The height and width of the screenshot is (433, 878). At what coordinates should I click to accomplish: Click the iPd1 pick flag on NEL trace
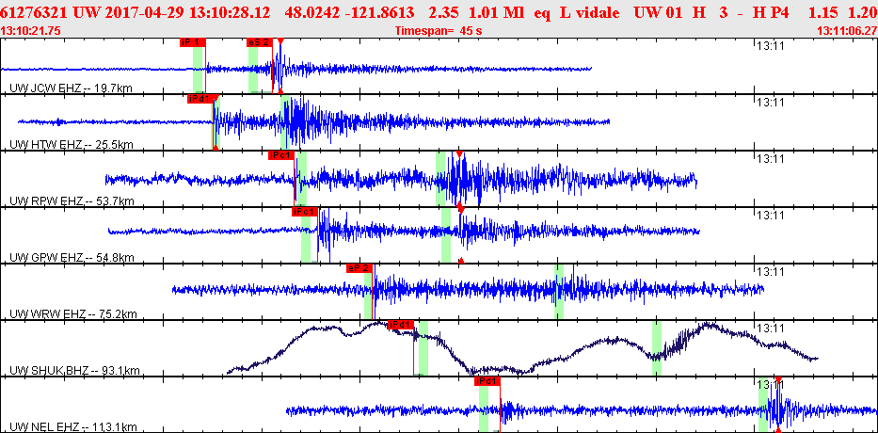point(487,381)
